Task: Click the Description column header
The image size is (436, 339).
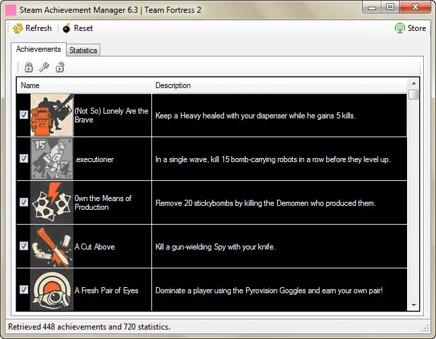Action: coord(279,85)
